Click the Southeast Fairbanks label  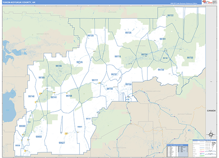click(x=185, y=114)
